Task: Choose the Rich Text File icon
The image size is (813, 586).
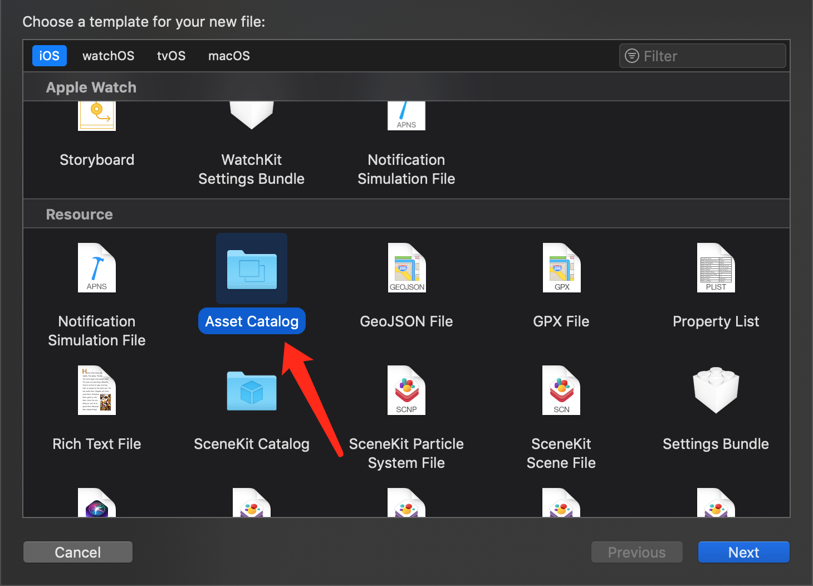Action: [97, 390]
